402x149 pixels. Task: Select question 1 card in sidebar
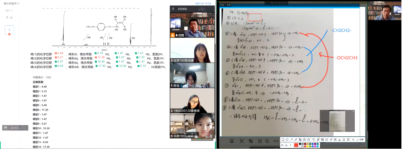[x=9, y=30]
